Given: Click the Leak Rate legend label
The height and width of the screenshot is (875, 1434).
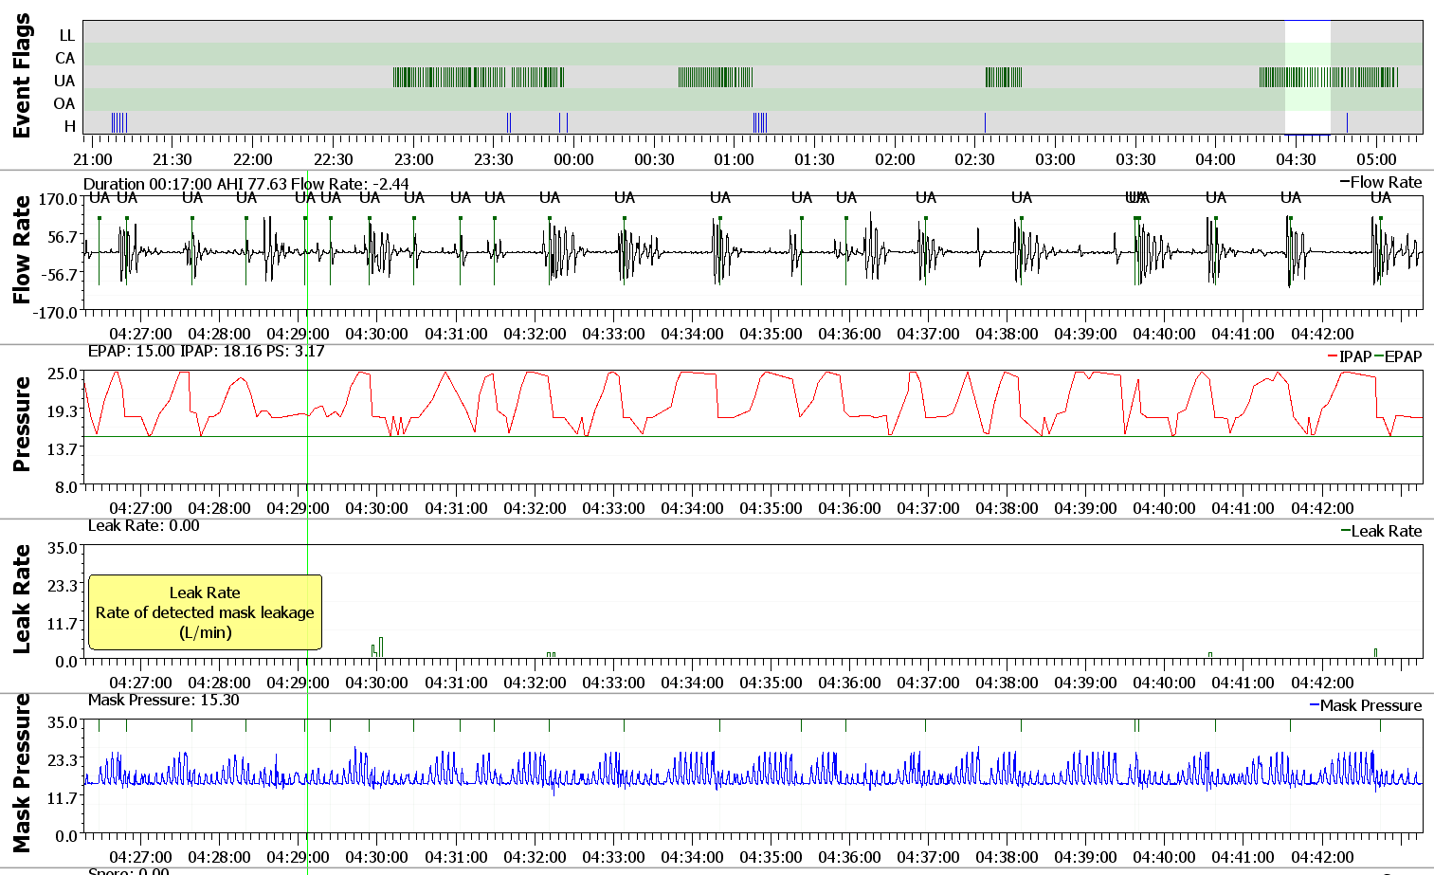Looking at the screenshot, I should coord(1386,531).
